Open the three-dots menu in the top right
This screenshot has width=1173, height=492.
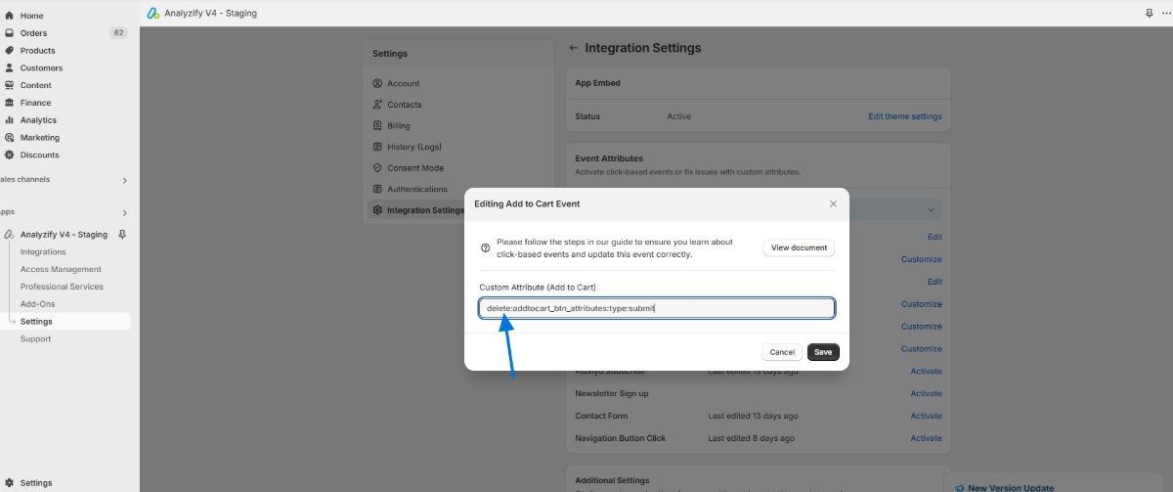pos(1165,14)
